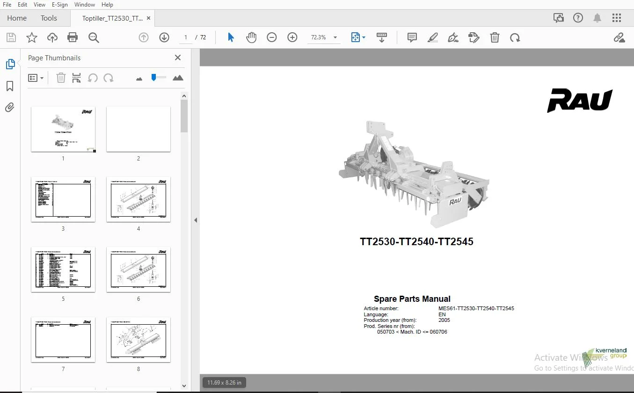Open the redact or edit page tool
The height and width of the screenshot is (393, 634).
tap(474, 37)
